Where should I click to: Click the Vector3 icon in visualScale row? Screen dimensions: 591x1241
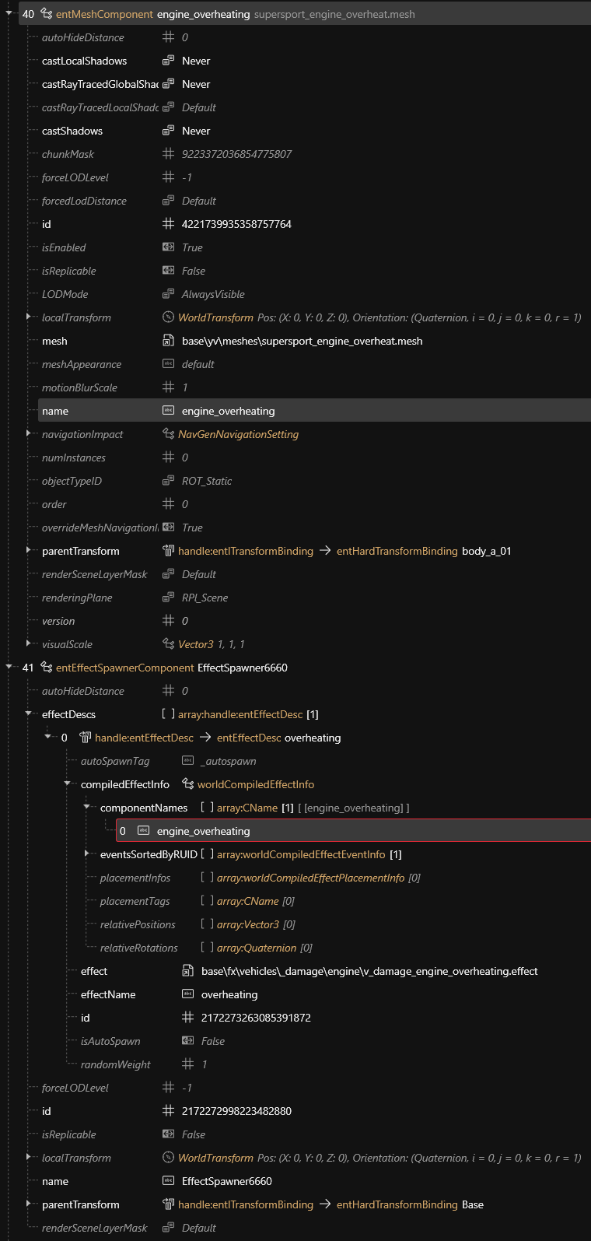click(x=168, y=644)
